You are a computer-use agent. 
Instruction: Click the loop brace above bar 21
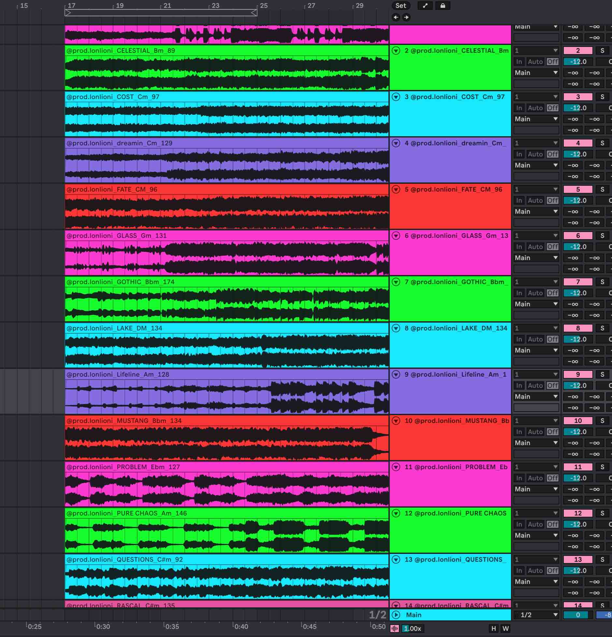(x=161, y=13)
